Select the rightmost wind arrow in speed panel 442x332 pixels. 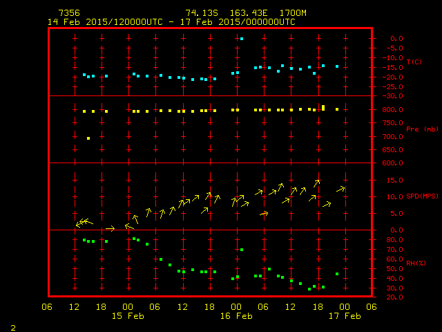[341, 189]
